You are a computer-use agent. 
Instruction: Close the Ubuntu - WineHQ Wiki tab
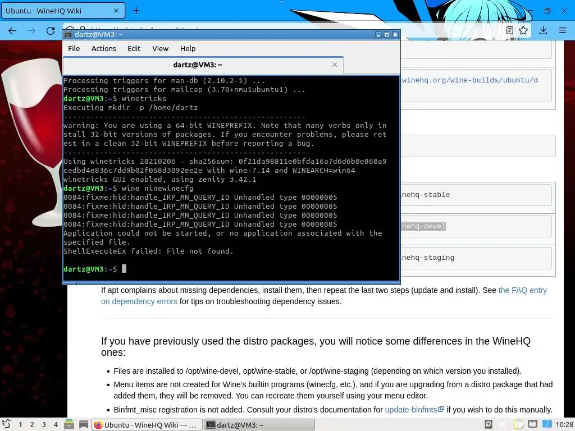[x=116, y=11]
